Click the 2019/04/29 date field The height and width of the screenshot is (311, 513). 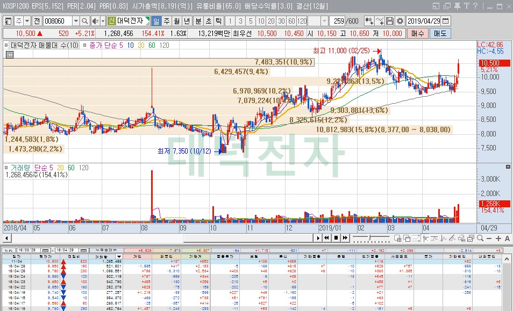(x=424, y=21)
